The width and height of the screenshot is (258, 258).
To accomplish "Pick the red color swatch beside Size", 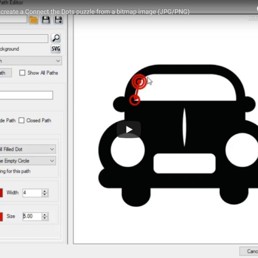I will 1,216.
